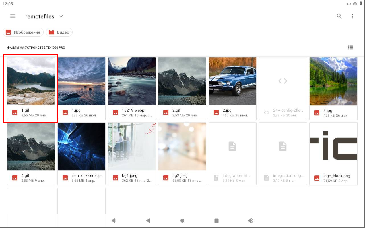Tap the battery icon in status bar
This screenshot has width=365, height=228.
click(x=361, y=4)
